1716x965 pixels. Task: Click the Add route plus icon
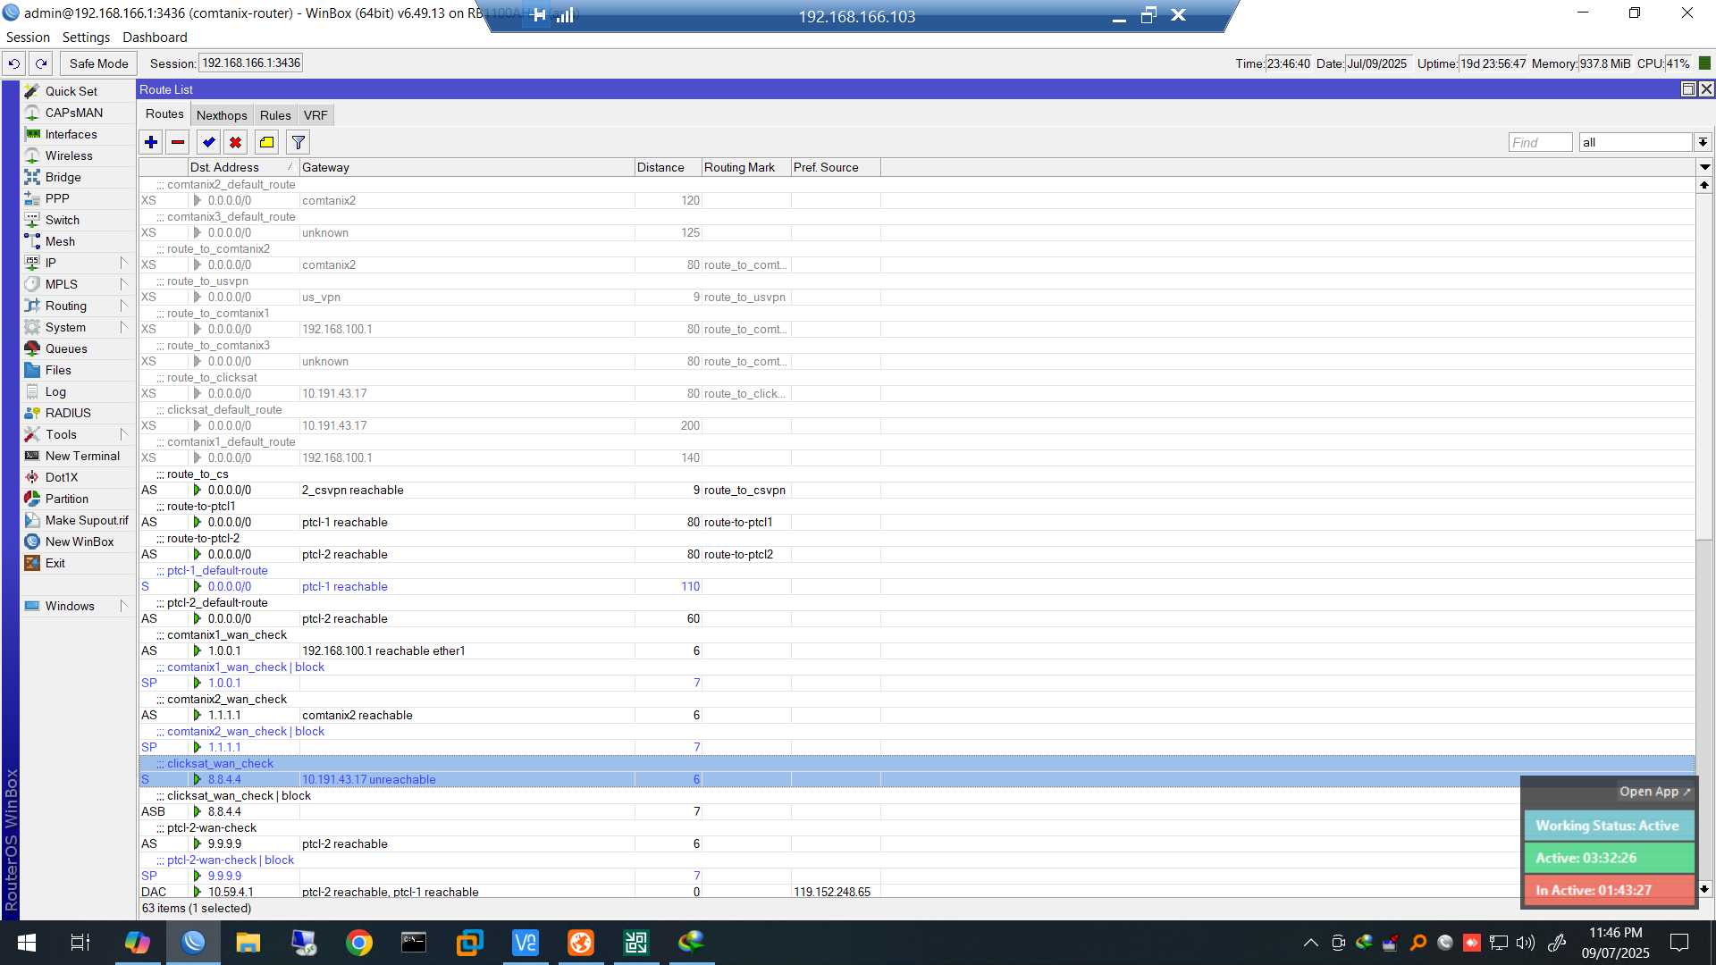coord(151,142)
